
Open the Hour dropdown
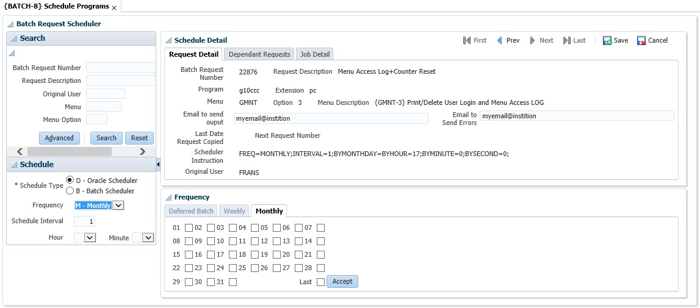[90, 238]
